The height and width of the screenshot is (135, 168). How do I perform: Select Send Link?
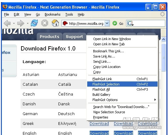tap(122, 62)
